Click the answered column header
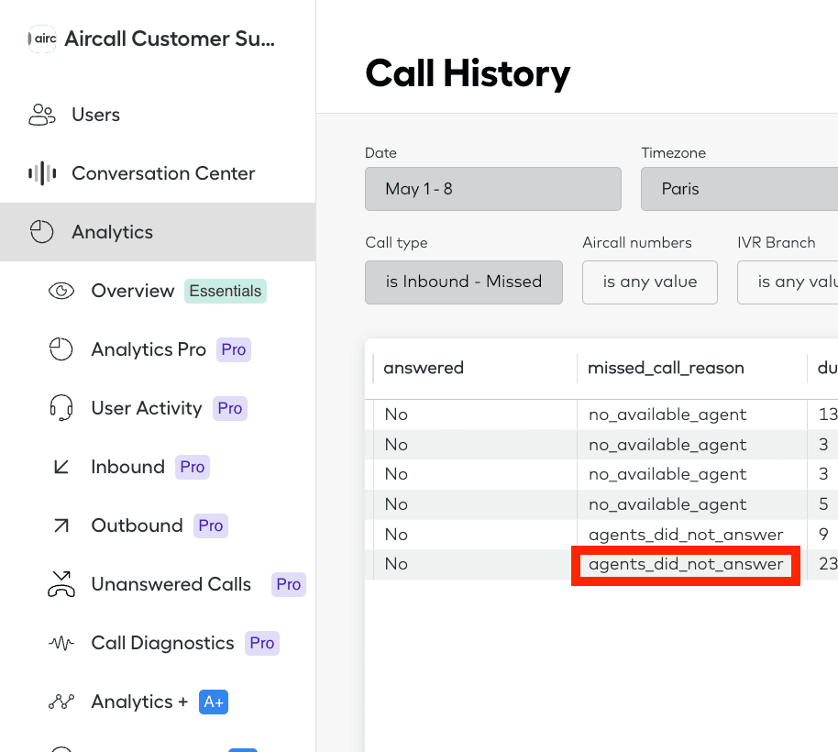The width and height of the screenshot is (838, 752). click(424, 368)
